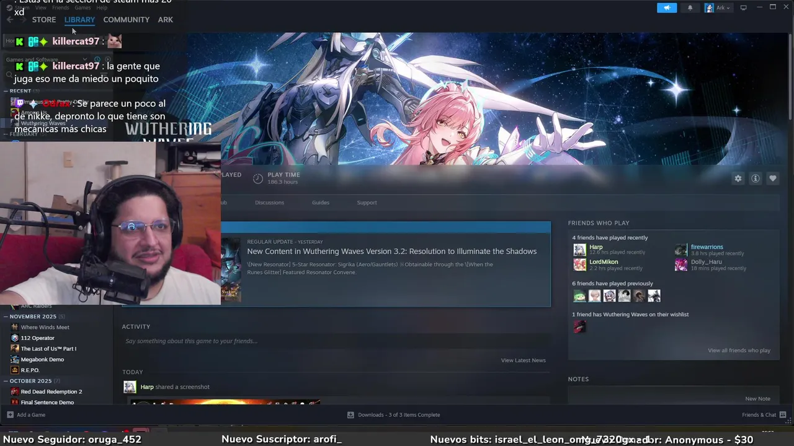Screen dimensions: 794x446
Task: Collapse the RECENT group
Action: click(6, 91)
